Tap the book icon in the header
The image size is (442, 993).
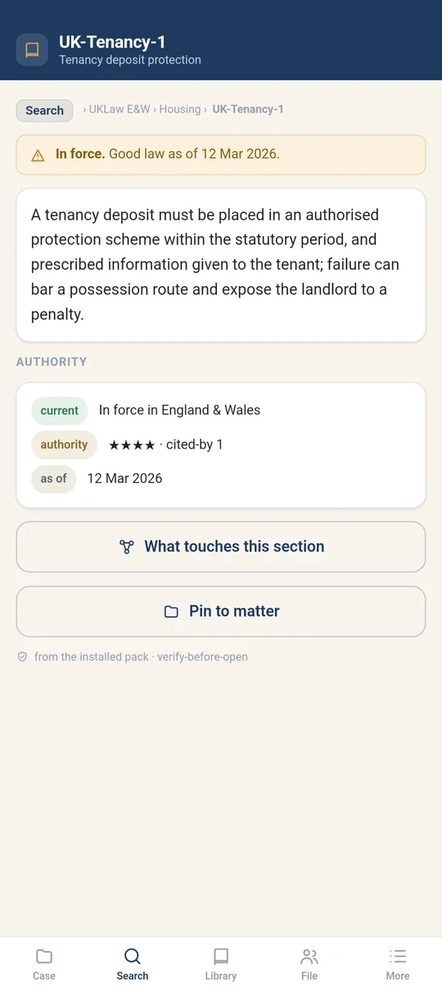[x=32, y=49]
